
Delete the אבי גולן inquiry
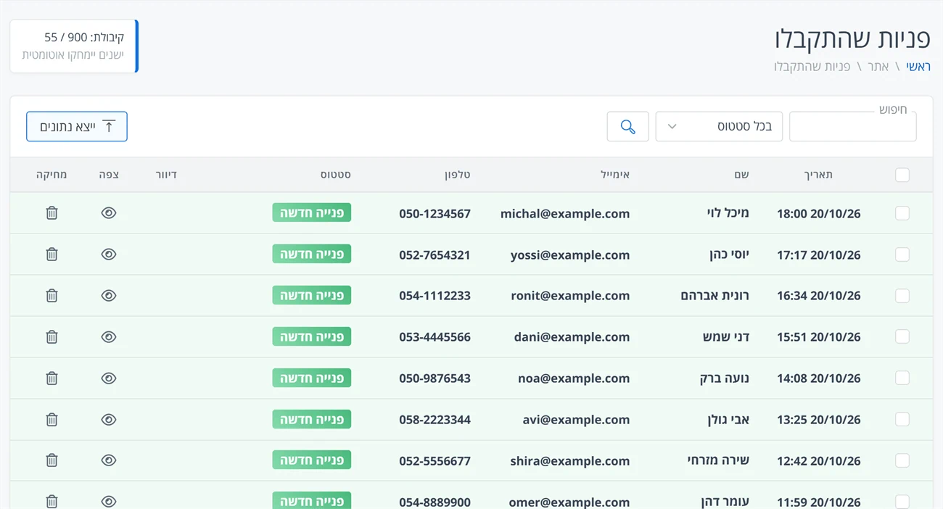point(52,420)
